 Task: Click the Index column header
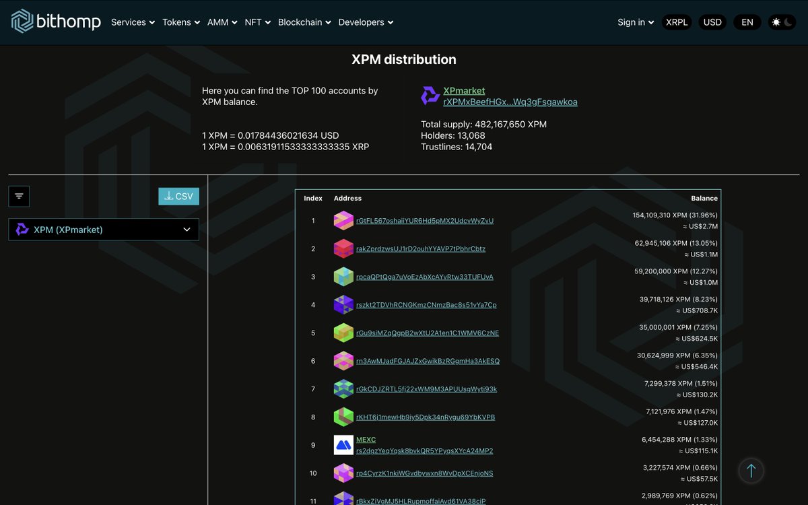pyautogui.click(x=313, y=198)
